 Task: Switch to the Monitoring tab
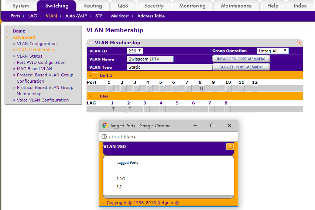[192, 6]
